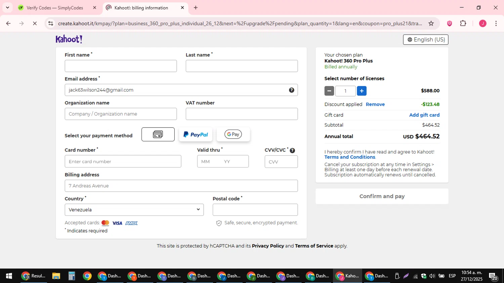
Task: Click the Confirm and pay button
Action: click(x=382, y=196)
